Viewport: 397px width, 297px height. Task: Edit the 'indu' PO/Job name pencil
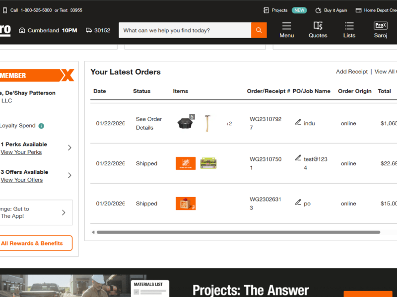(298, 122)
